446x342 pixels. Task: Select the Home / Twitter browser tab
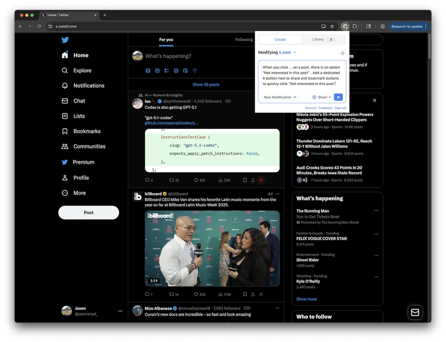[x=68, y=15]
